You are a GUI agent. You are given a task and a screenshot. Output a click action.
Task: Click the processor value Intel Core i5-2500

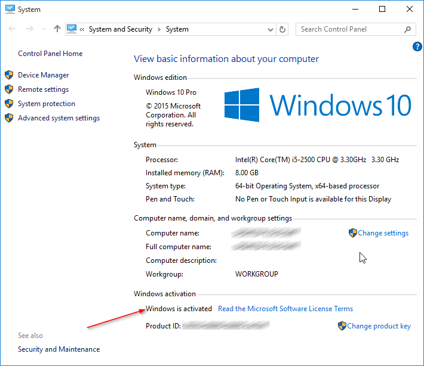[x=317, y=160]
